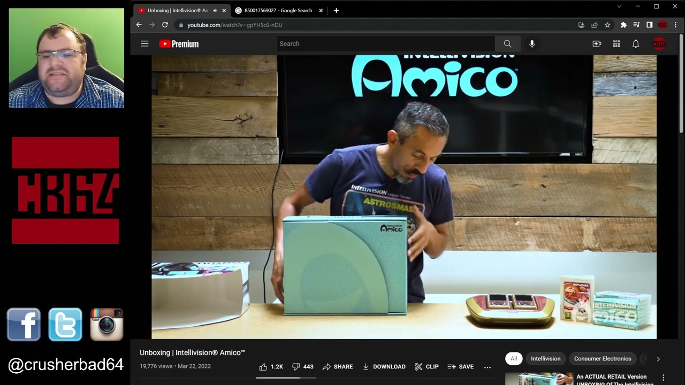Click the address bar URL
This screenshot has height=385, width=685.
(234, 25)
